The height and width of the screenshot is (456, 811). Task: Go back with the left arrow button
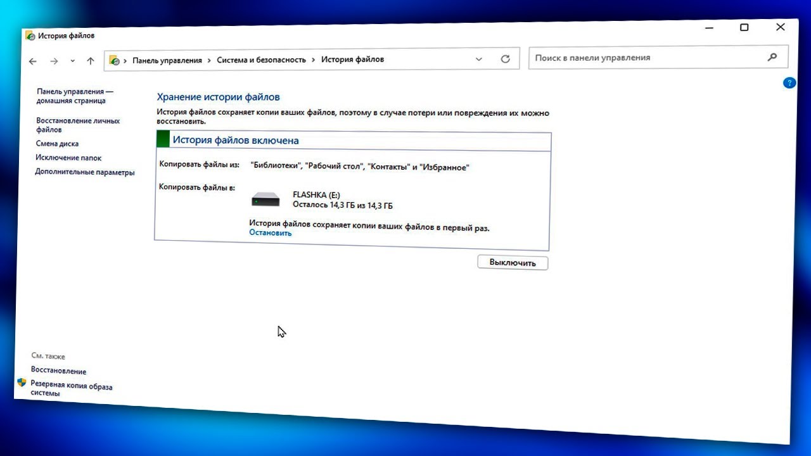coord(33,61)
